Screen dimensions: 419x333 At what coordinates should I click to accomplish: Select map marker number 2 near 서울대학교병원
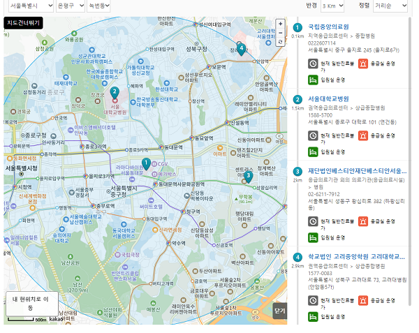[x=115, y=93]
